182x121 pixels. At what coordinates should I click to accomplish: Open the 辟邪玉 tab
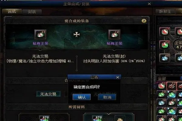(165, 11)
